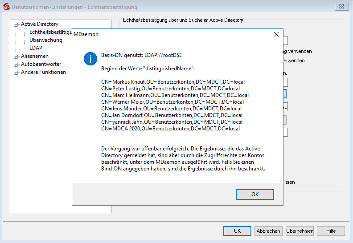
Task: Click the blue information icon in dialog
Action: (90, 58)
